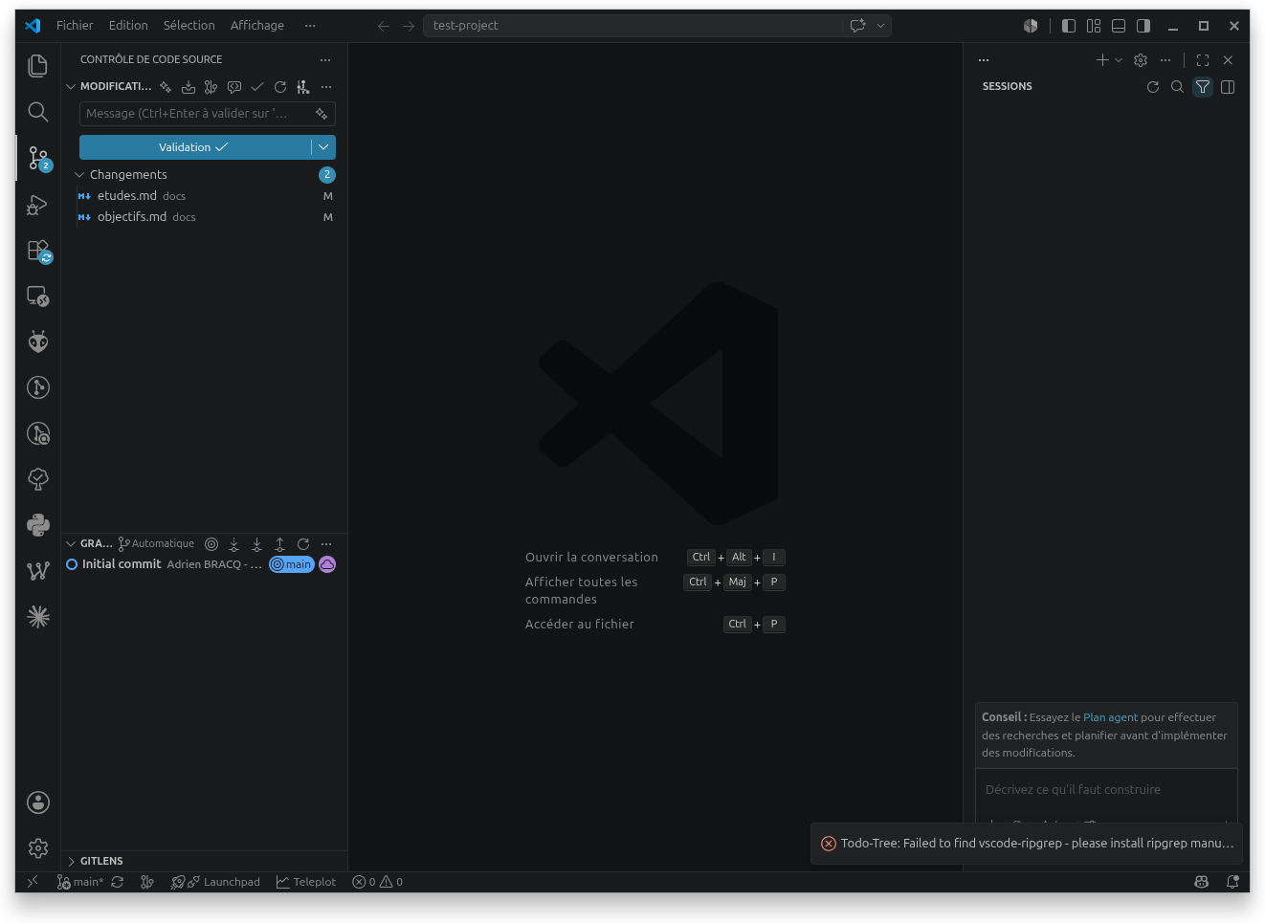Click the remote window indicator in the status bar
Screen dimensions: 1265x923
33,882
